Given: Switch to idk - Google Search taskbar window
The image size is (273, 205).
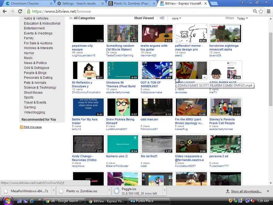Looking at the screenshot, I should pyautogui.click(x=63, y=201).
